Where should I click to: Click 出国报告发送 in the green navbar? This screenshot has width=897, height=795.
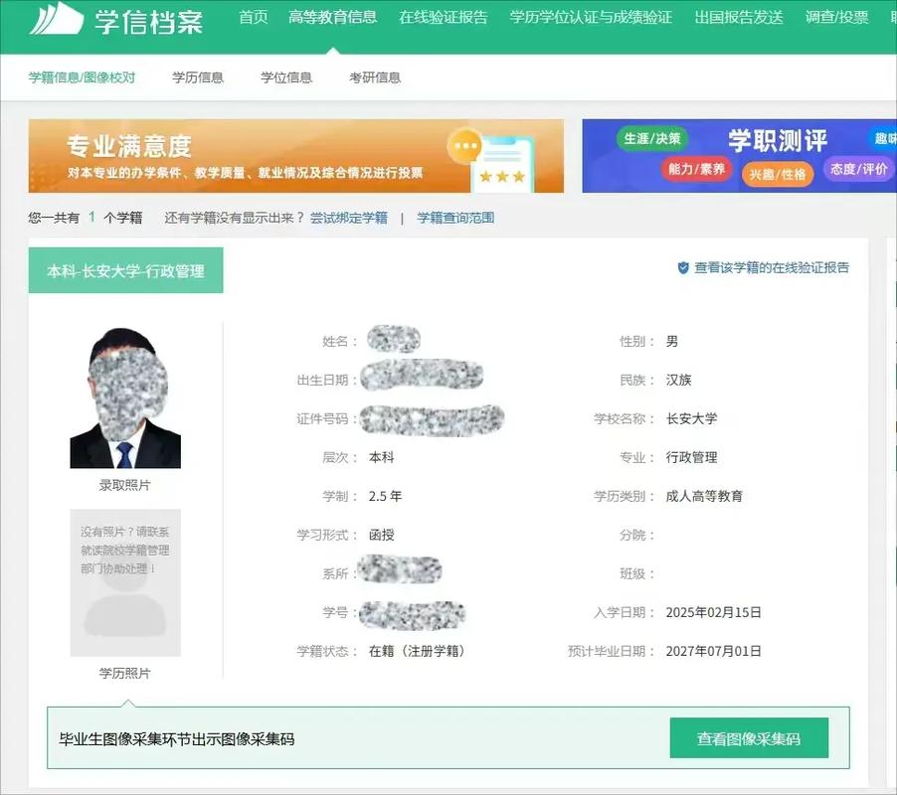[740, 18]
